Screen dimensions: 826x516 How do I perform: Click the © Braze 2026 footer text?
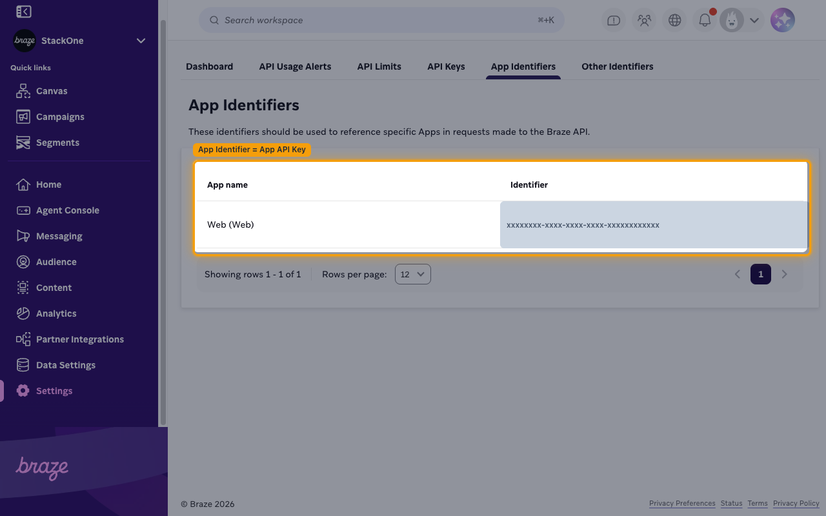click(208, 504)
